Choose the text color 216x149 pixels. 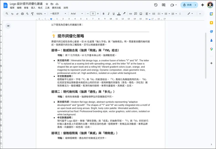point(119,14)
